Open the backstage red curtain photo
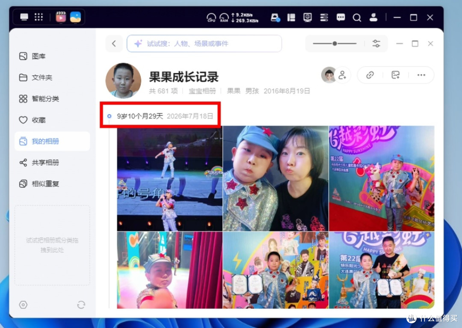462x328 pixels. 170,270
